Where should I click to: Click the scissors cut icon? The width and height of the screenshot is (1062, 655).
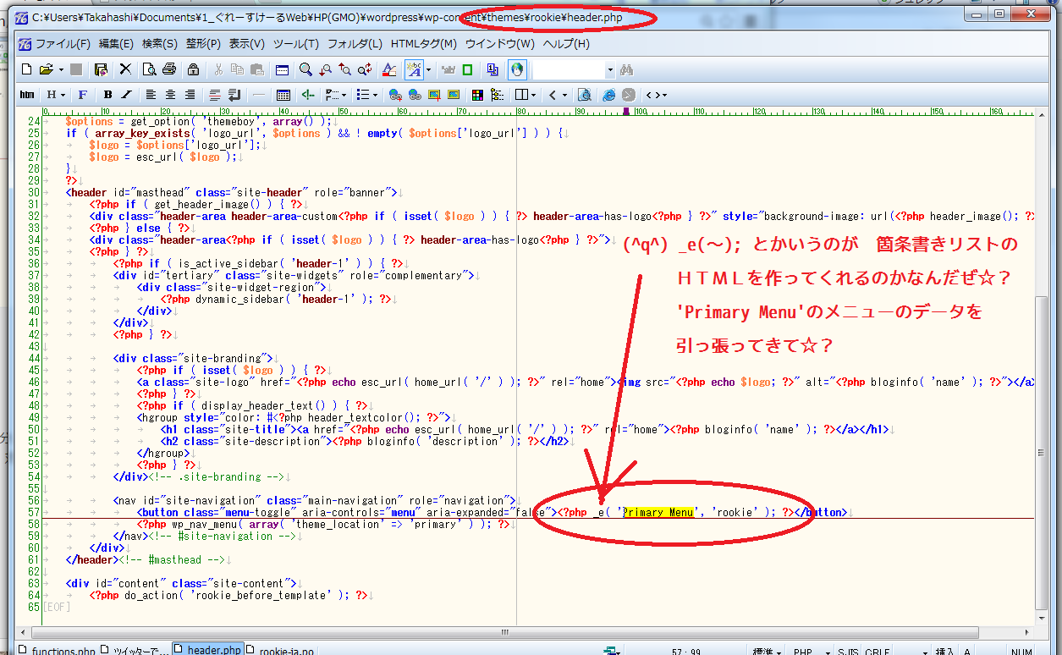pyautogui.click(x=218, y=69)
